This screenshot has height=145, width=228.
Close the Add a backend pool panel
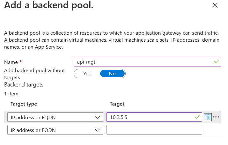(215, 5)
